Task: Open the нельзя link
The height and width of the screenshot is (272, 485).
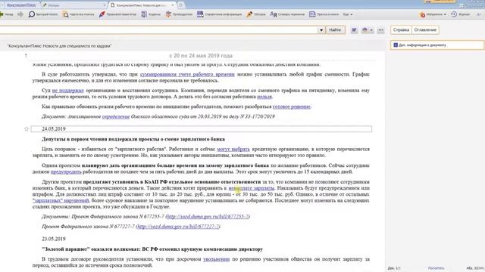Action: (x=264, y=97)
